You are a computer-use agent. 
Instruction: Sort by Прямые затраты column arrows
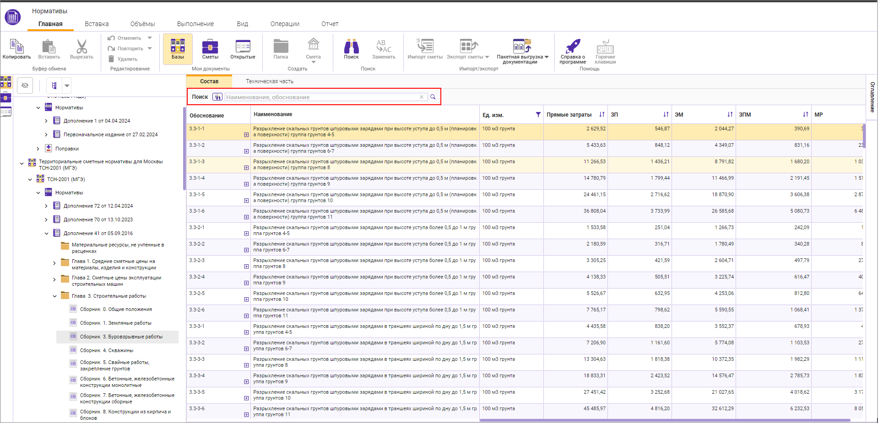(x=602, y=114)
